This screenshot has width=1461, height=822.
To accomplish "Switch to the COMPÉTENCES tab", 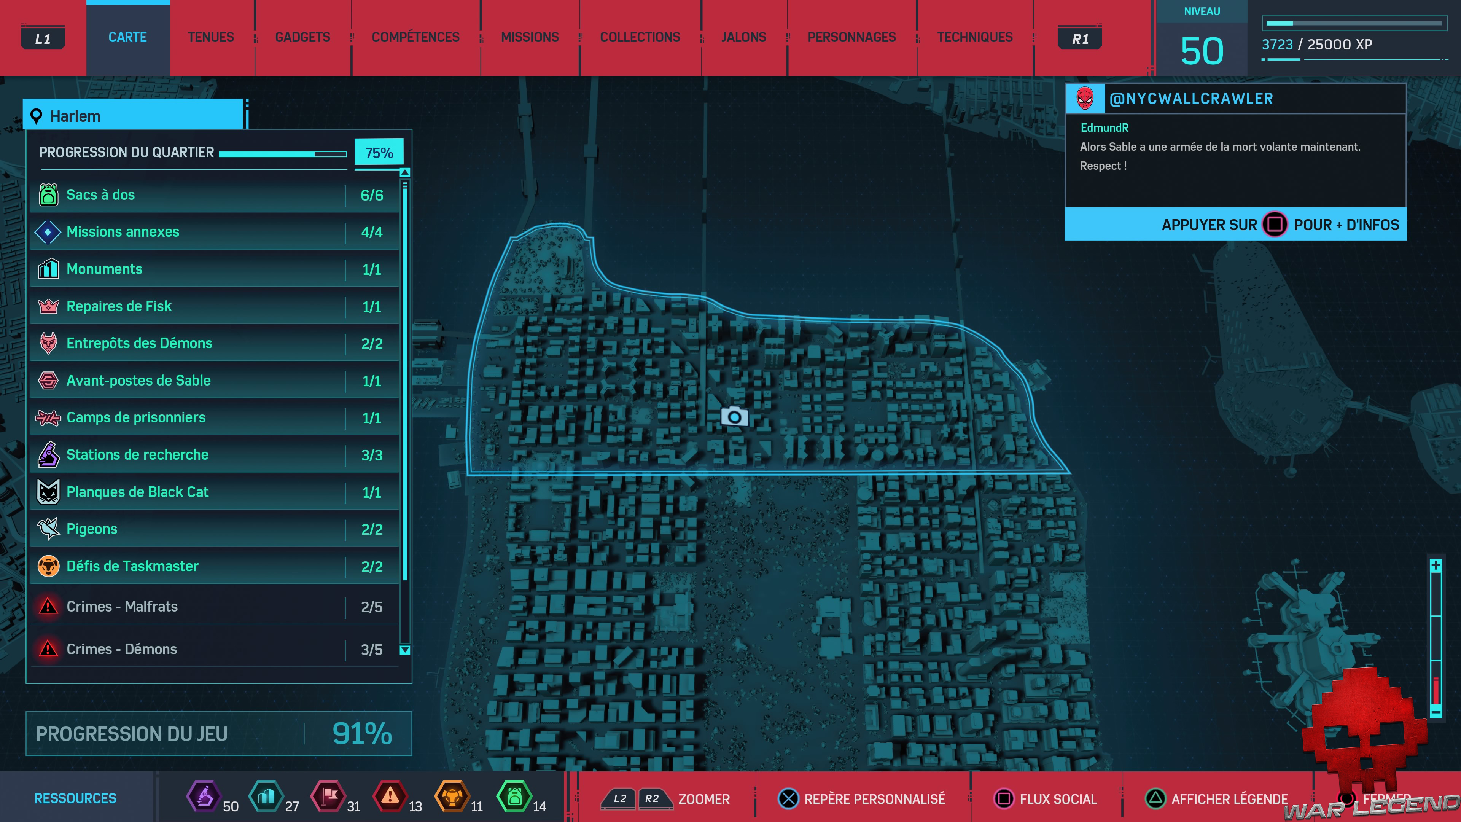I will [x=415, y=37].
